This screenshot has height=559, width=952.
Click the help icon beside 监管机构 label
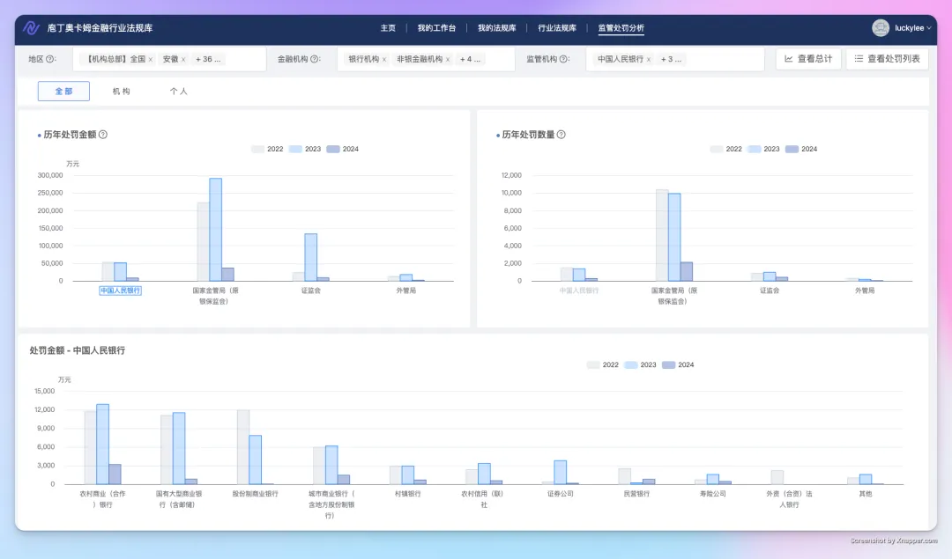pyautogui.click(x=563, y=59)
